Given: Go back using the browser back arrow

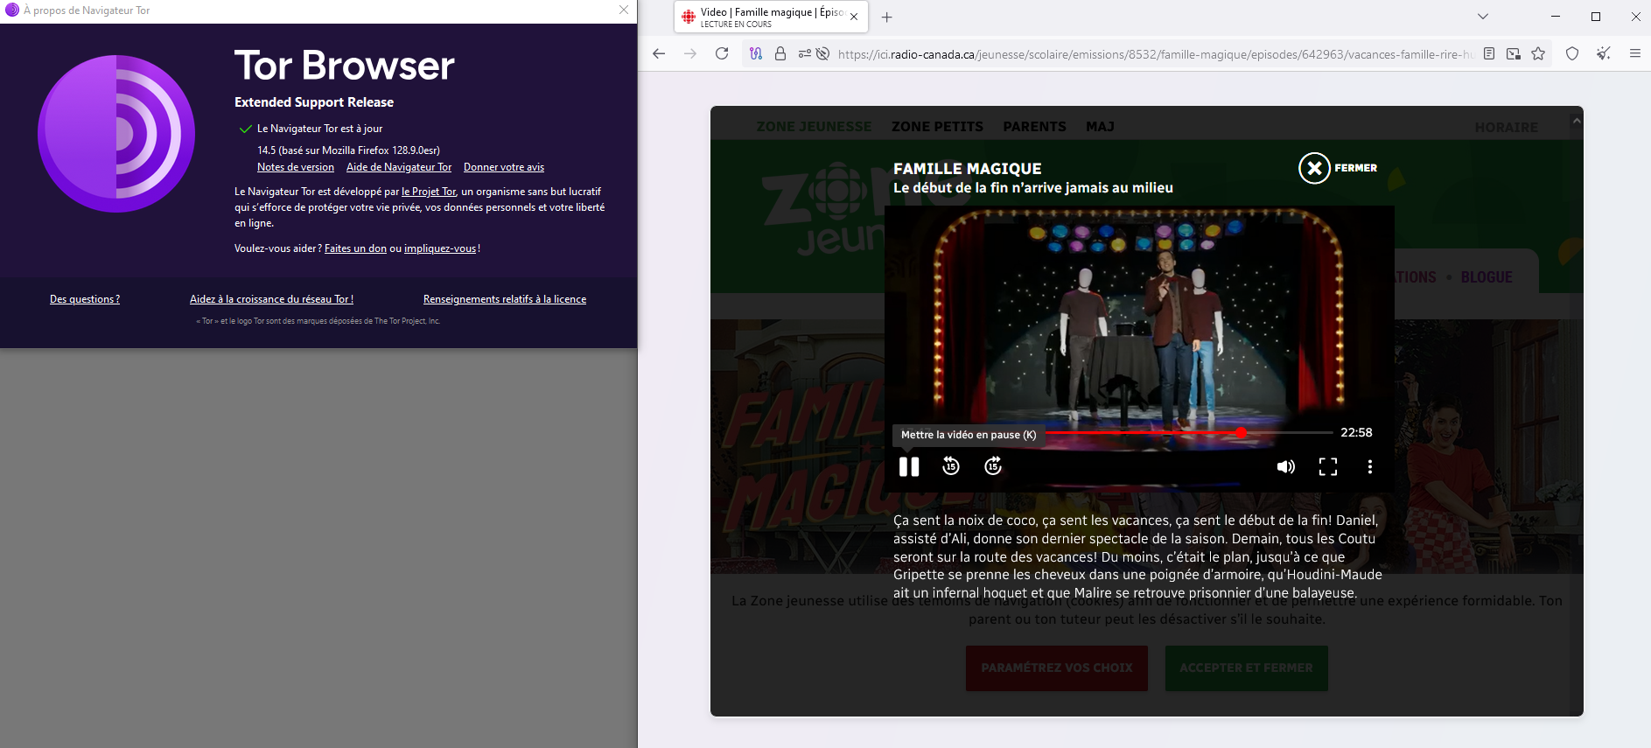Looking at the screenshot, I should 659,54.
